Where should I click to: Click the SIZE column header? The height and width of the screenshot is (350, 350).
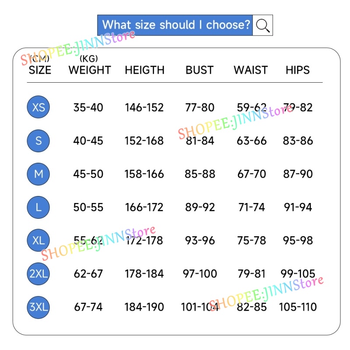[40, 70]
